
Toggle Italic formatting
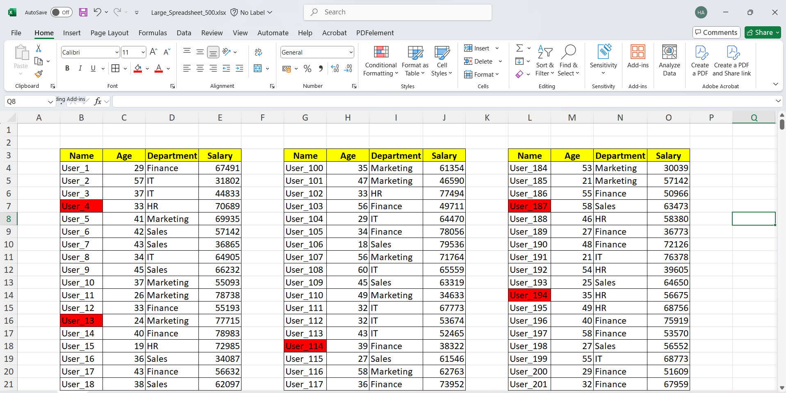tap(80, 68)
